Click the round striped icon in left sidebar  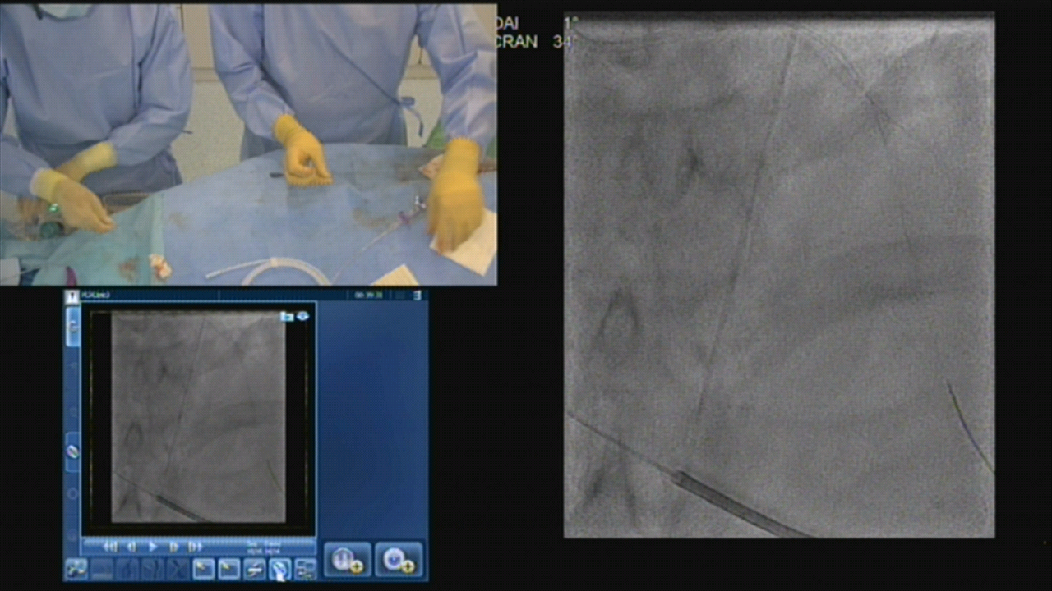73,451
